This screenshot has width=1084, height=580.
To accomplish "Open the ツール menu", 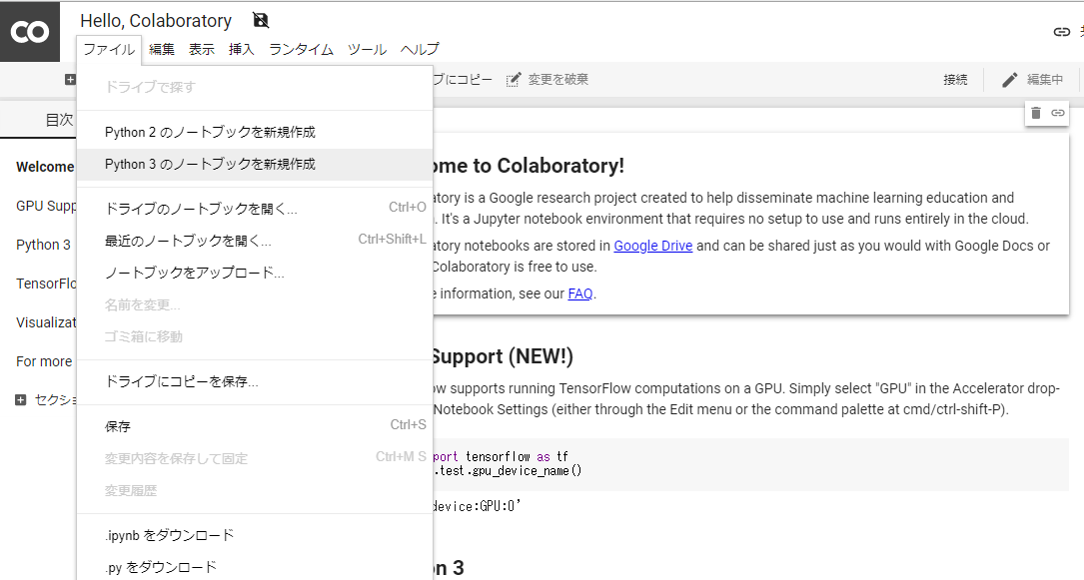I will point(367,49).
